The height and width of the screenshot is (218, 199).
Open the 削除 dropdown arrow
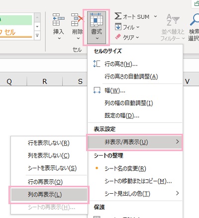(78, 39)
